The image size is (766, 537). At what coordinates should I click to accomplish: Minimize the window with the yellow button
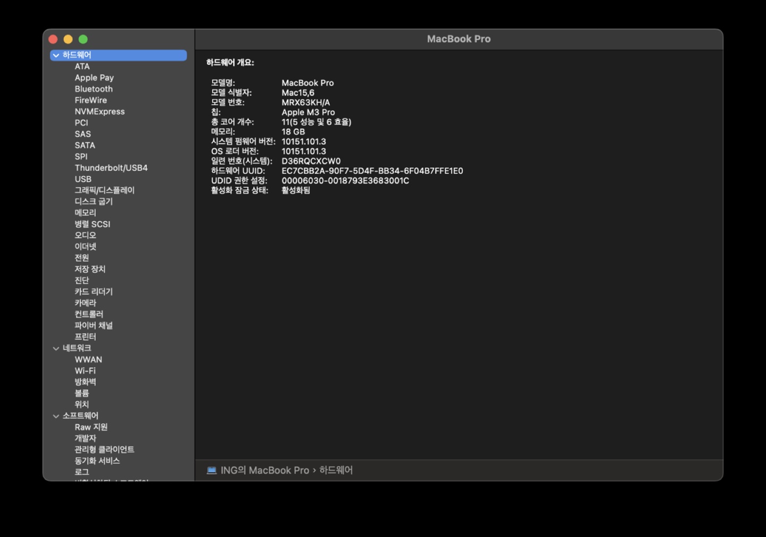pos(68,39)
